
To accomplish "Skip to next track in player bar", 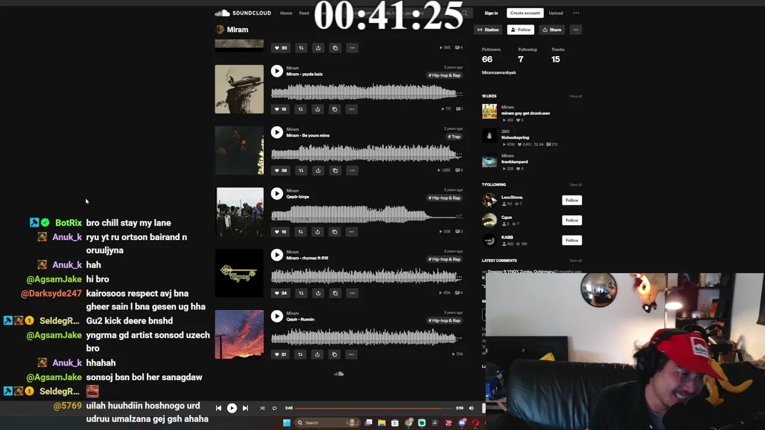I will point(245,408).
